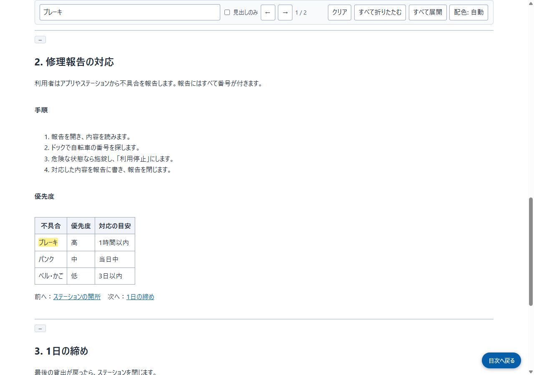Click the priority cell 高
Viewport: 534px width, 375px height.
tap(81, 242)
